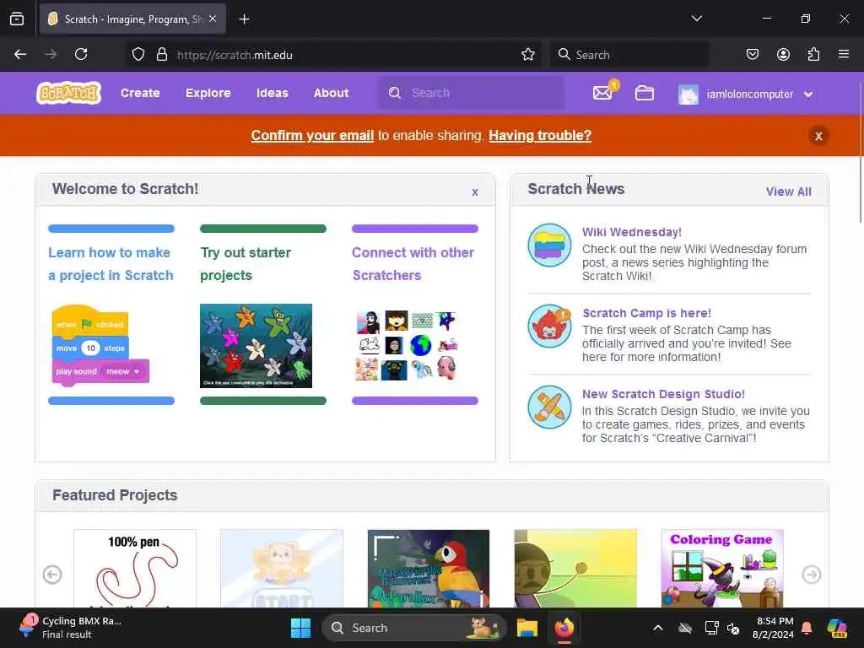Image resolution: width=864 pixels, height=648 pixels.
Task: Click the Windows taskbar Search box
Action: coord(413,628)
